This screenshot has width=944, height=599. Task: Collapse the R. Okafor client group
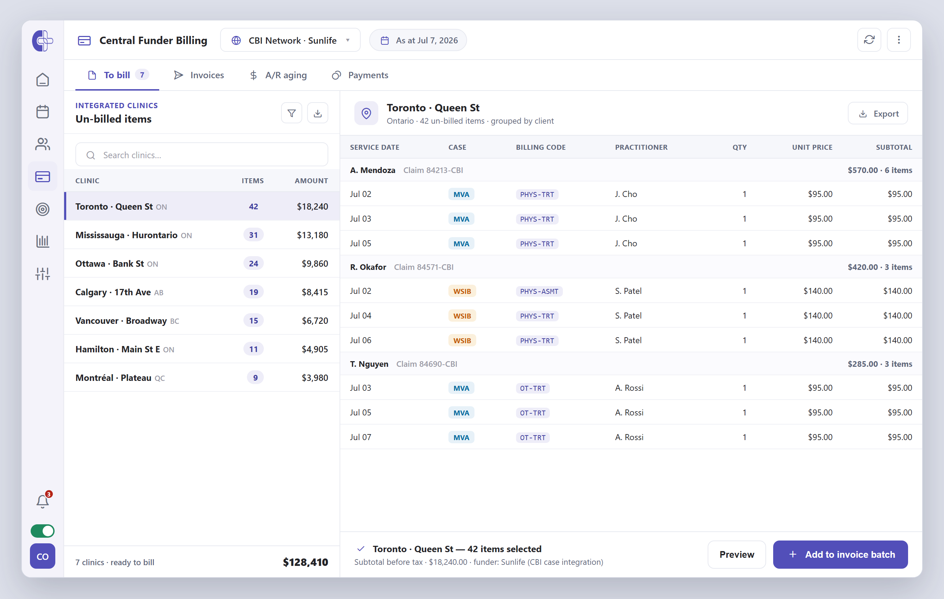[631, 267]
